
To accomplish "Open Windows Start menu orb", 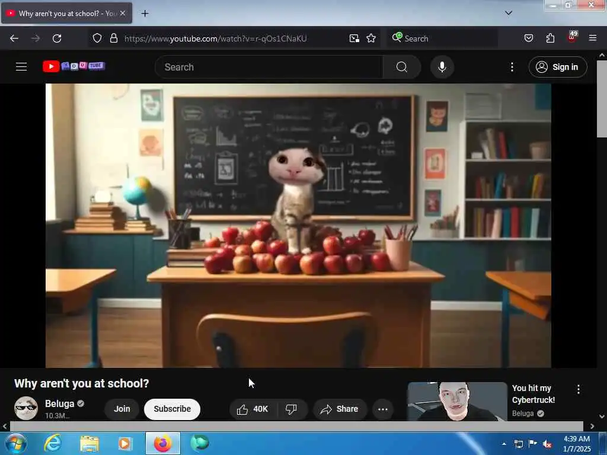I will click(16, 443).
